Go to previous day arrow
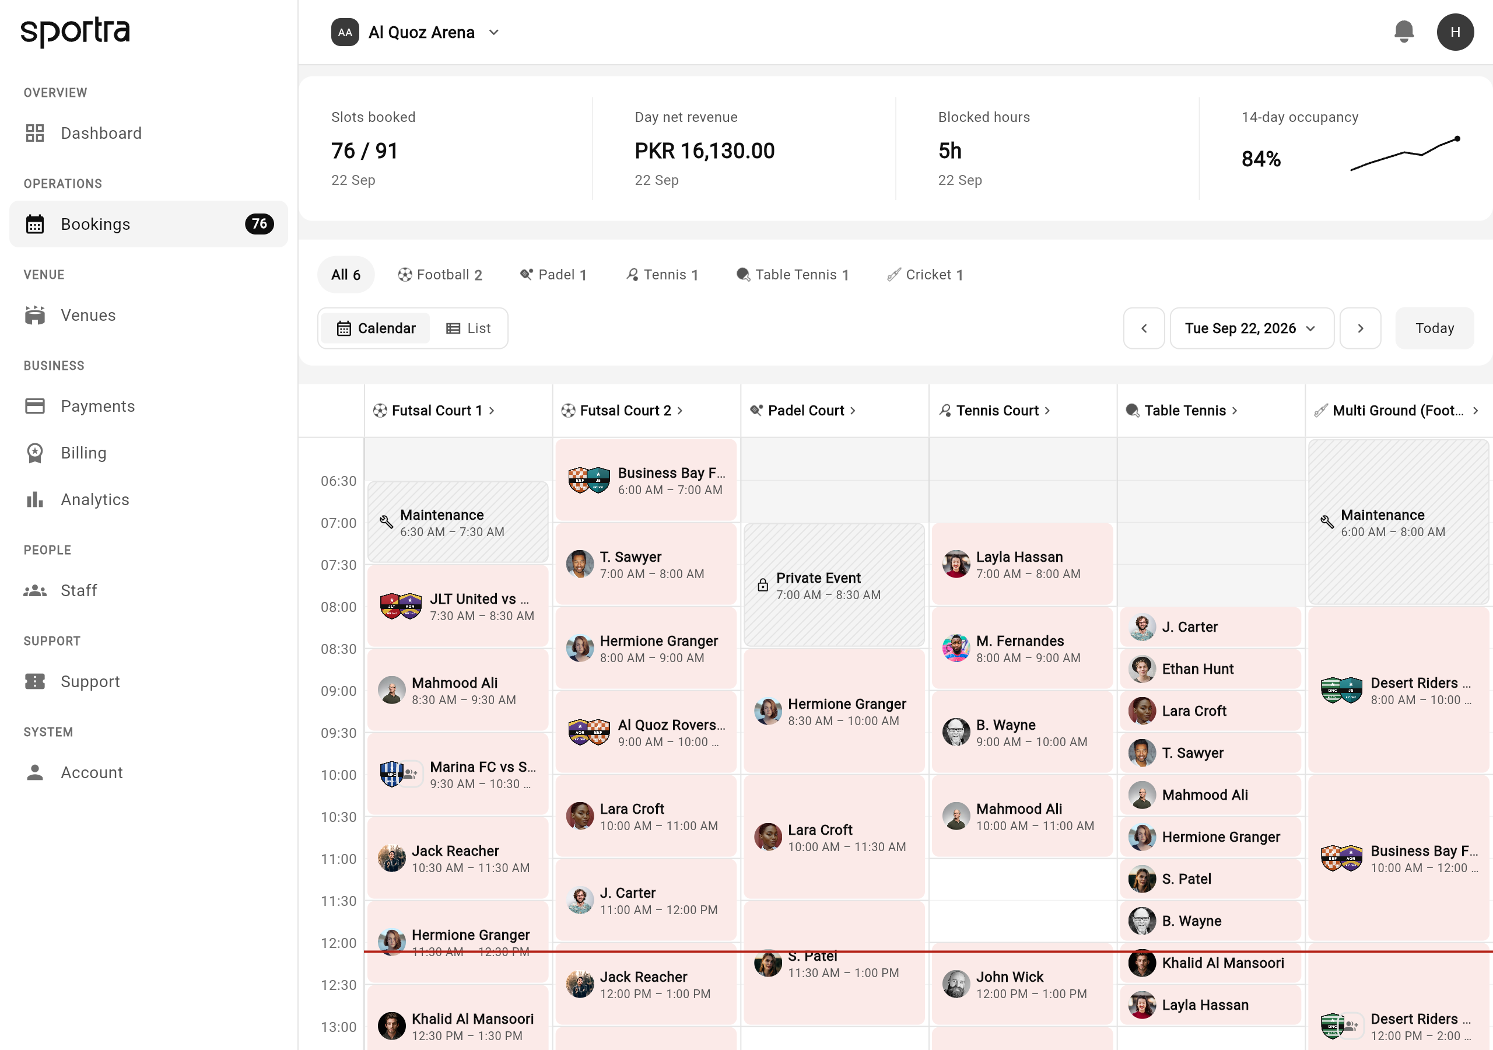The image size is (1493, 1050). click(1143, 328)
